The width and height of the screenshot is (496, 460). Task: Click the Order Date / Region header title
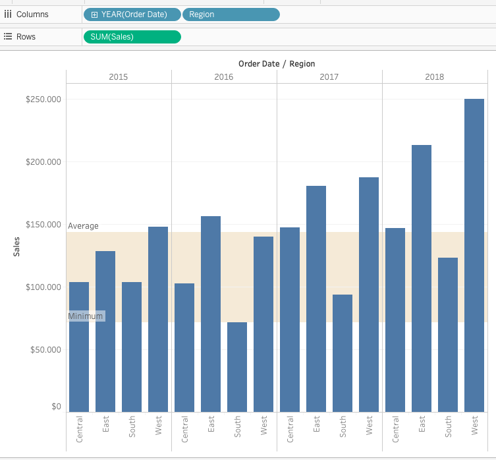pyautogui.click(x=277, y=64)
